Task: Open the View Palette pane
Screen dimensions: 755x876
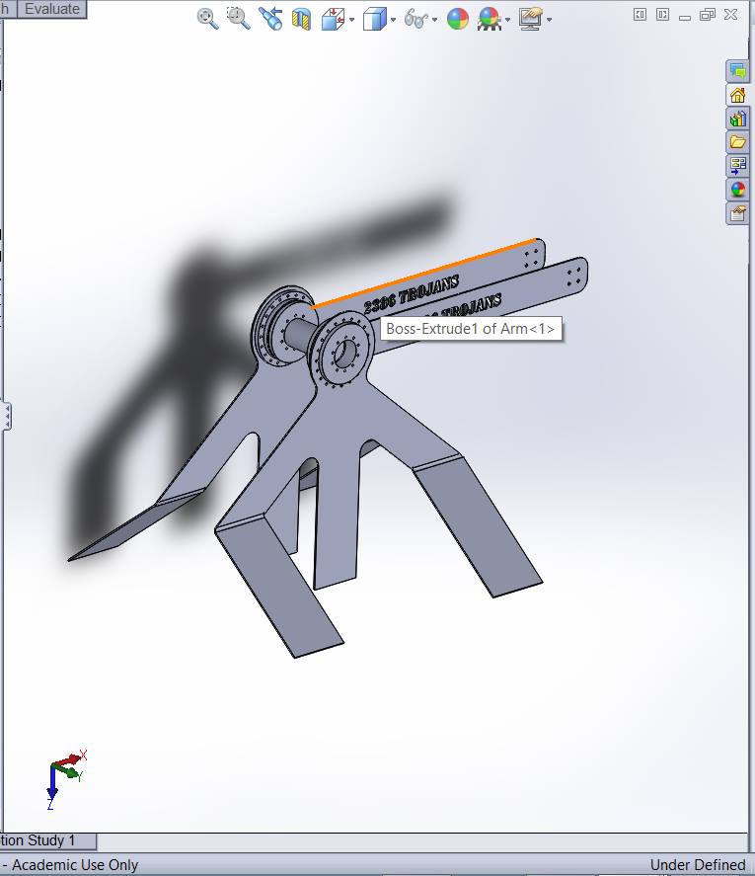Action: coord(737,165)
